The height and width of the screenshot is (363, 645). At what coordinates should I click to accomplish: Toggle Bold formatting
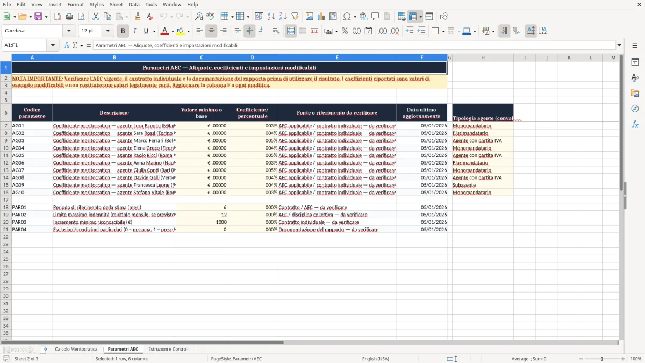point(123,31)
